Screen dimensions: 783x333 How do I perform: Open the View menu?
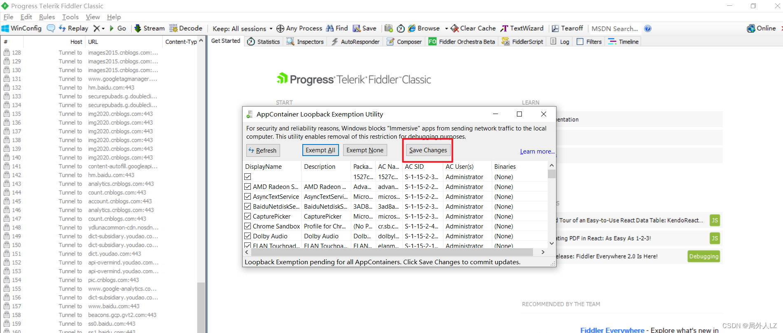(x=93, y=17)
